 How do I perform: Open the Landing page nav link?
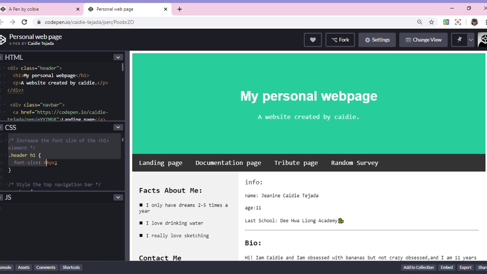pos(161,163)
